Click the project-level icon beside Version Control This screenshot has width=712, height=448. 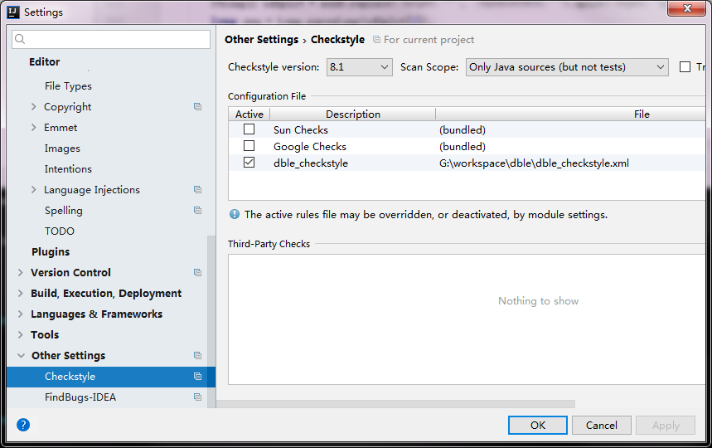[x=197, y=273]
